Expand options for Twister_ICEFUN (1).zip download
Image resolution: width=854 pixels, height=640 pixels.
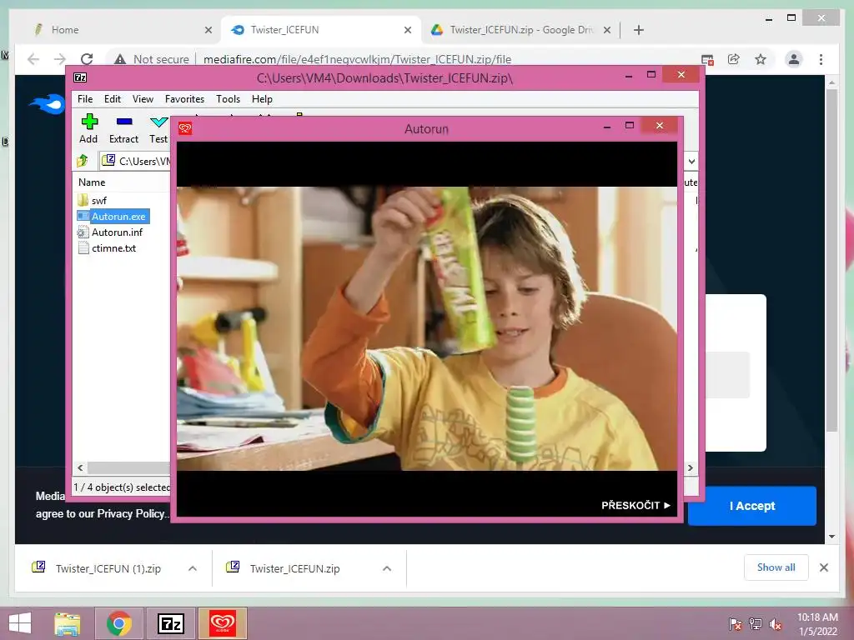193,568
